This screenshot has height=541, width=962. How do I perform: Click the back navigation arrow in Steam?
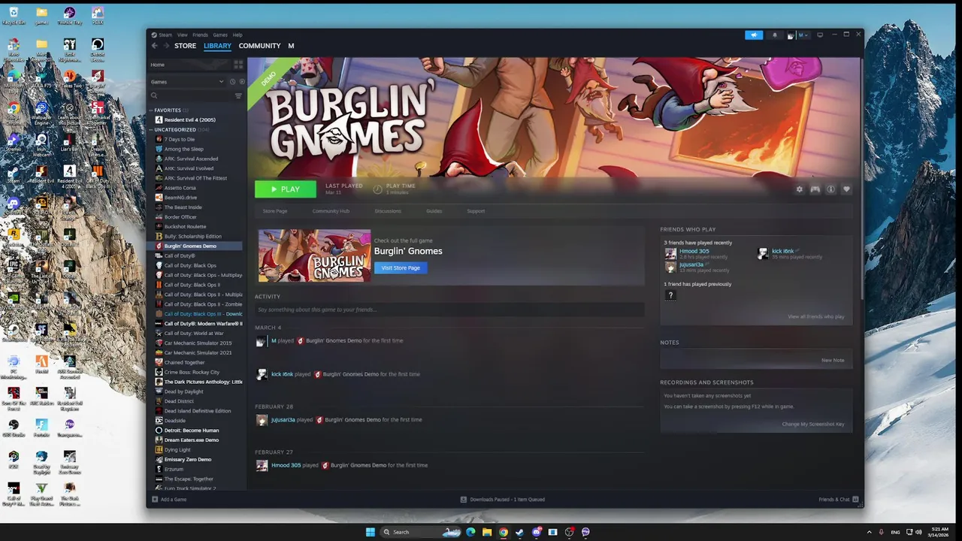pos(155,46)
